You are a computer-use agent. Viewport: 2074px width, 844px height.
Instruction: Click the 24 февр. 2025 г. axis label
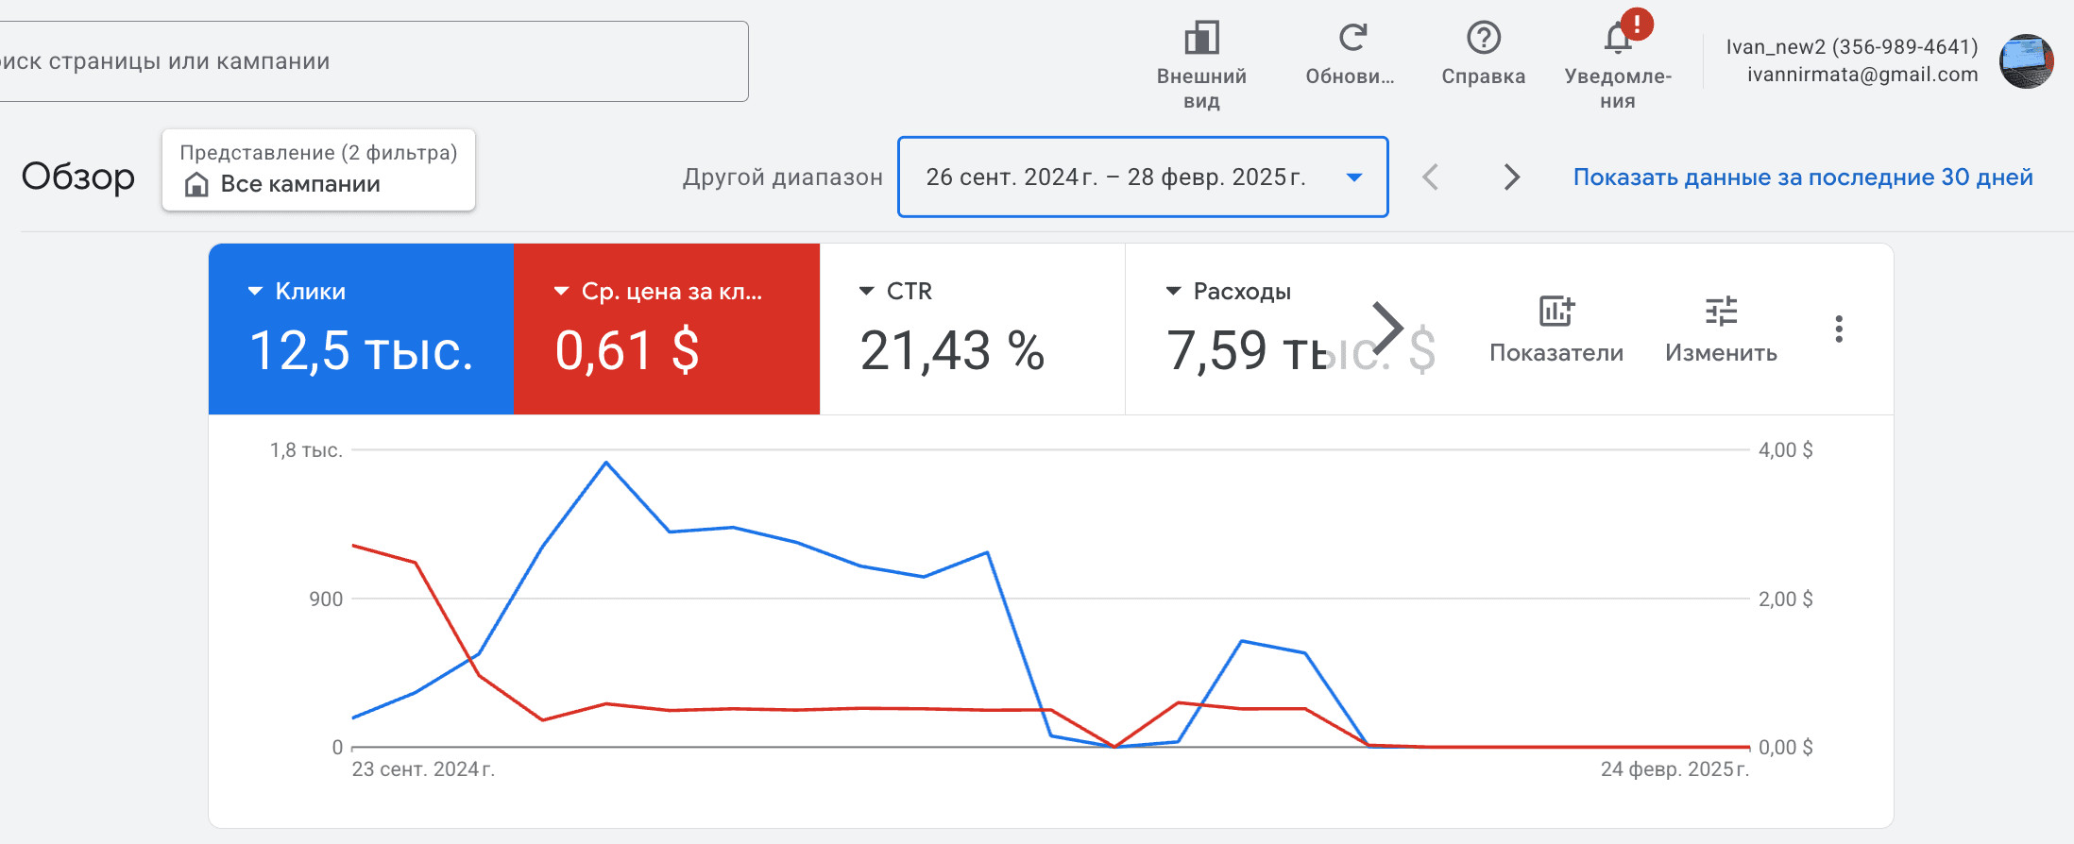[1674, 769]
